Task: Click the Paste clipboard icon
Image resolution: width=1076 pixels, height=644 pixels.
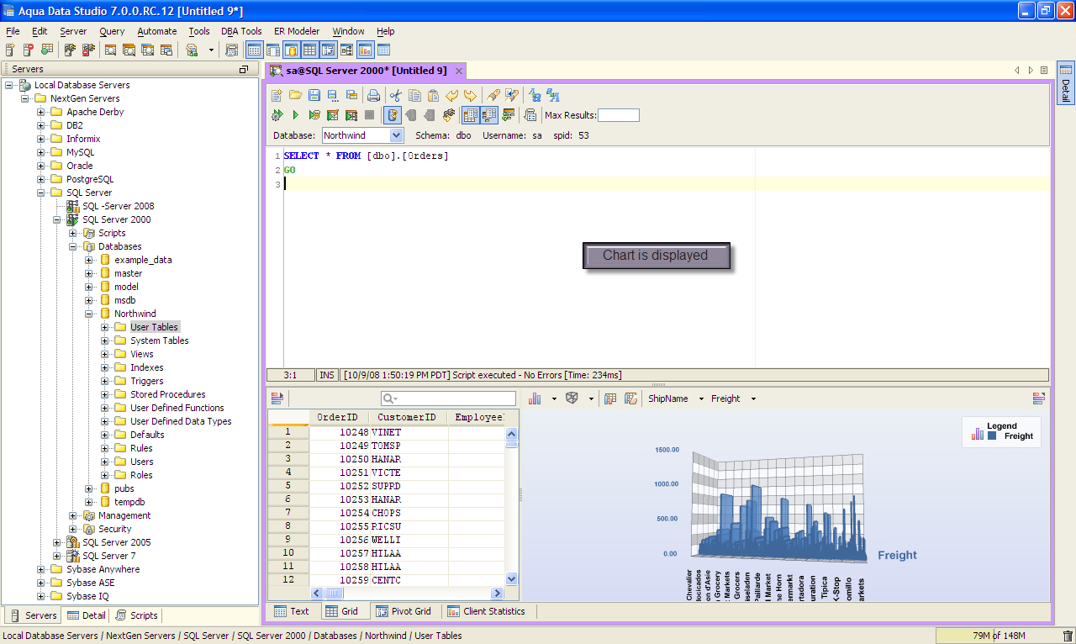Action: click(x=433, y=95)
